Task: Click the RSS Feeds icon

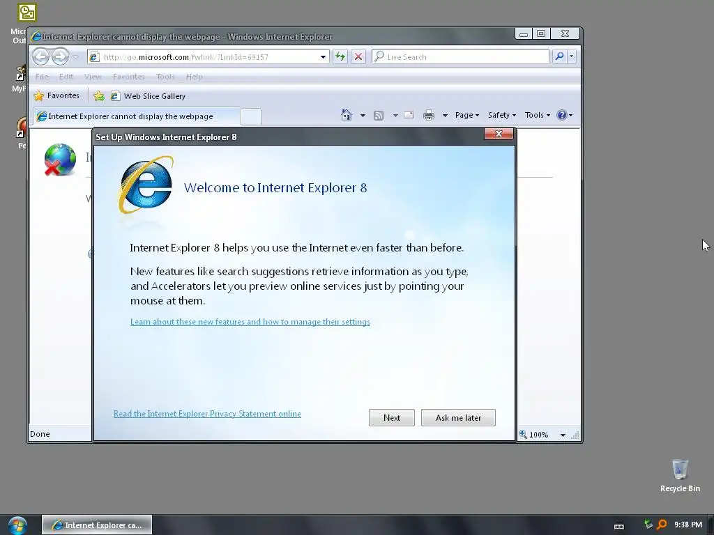Action: coord(379,115)
